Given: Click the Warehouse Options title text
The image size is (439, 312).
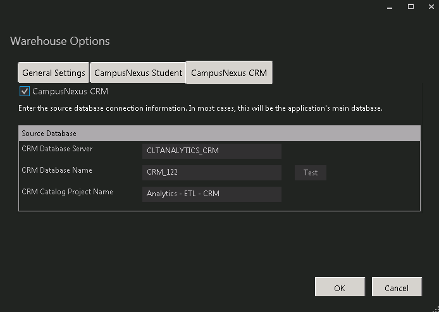Looking at the screenshot, I should click(x=60, y=41).
